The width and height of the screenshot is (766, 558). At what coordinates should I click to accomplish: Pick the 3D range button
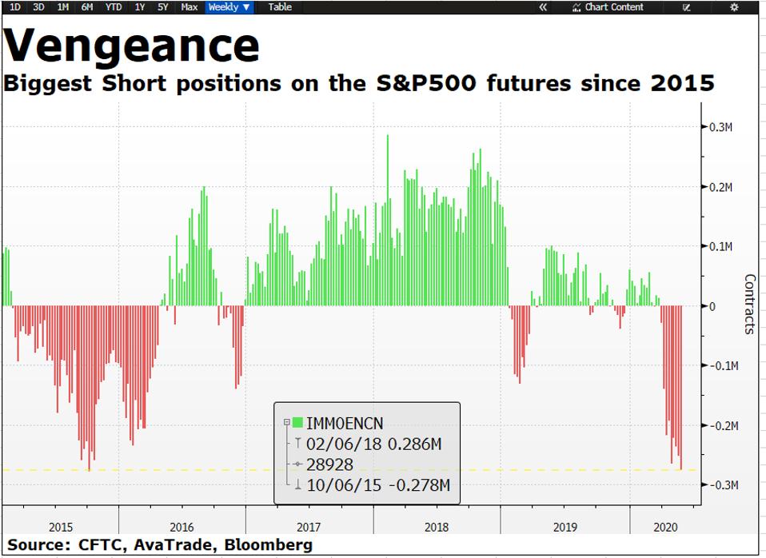click(x=38, y=7)
